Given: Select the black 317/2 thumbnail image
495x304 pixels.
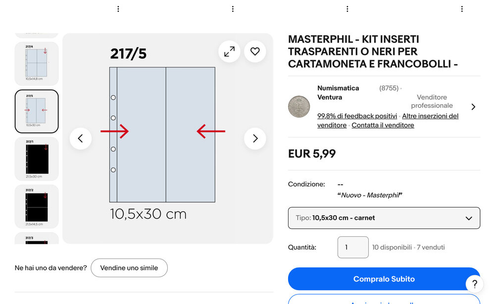Looking at the screenshot, I should [37, 206].
